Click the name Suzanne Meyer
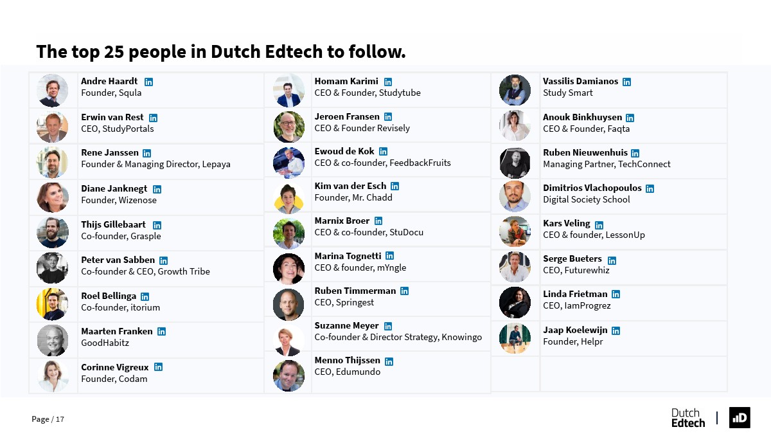The width and height of the screenshot is (771, 434). 346,325
